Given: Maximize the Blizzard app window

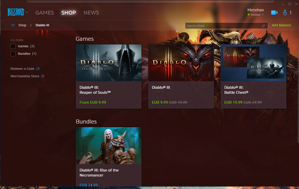Looking at the screenshot, I should coord(290,4).
